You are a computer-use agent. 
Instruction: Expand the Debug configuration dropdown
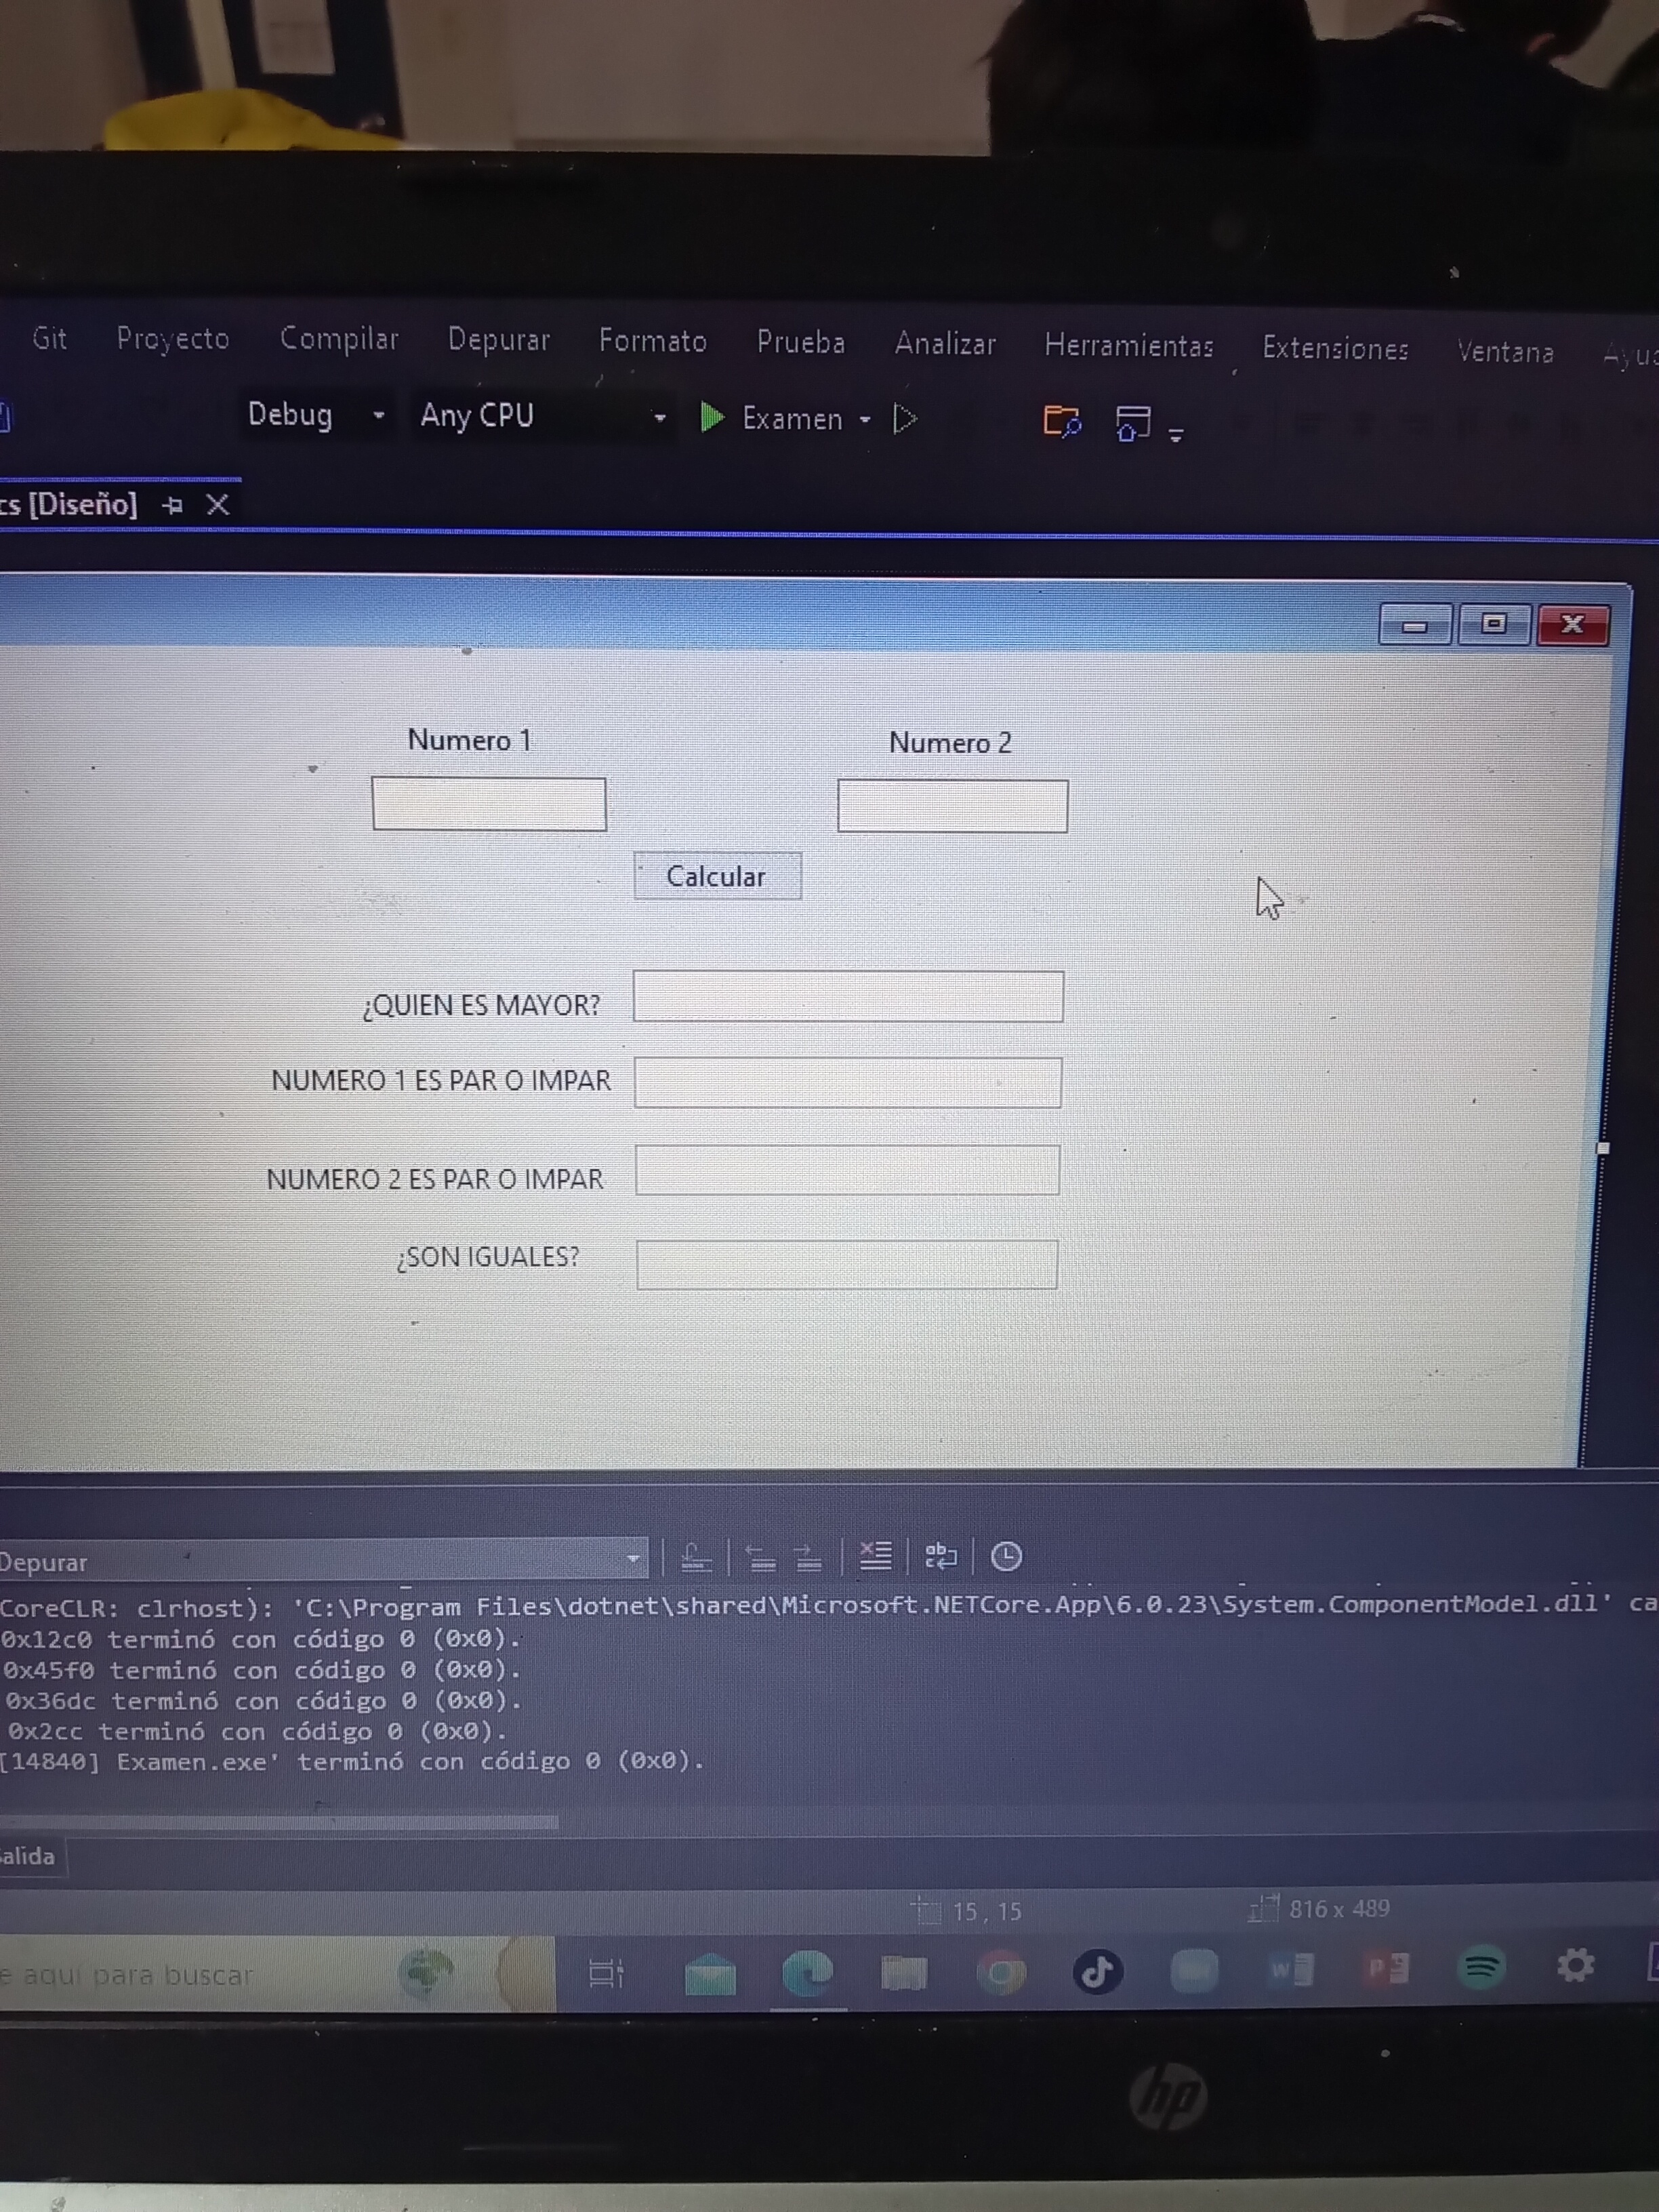pos(378,415)
